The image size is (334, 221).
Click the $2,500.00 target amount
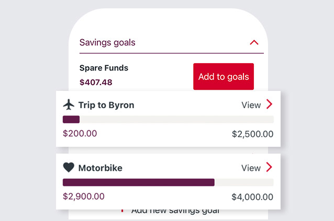pos(252,134)
